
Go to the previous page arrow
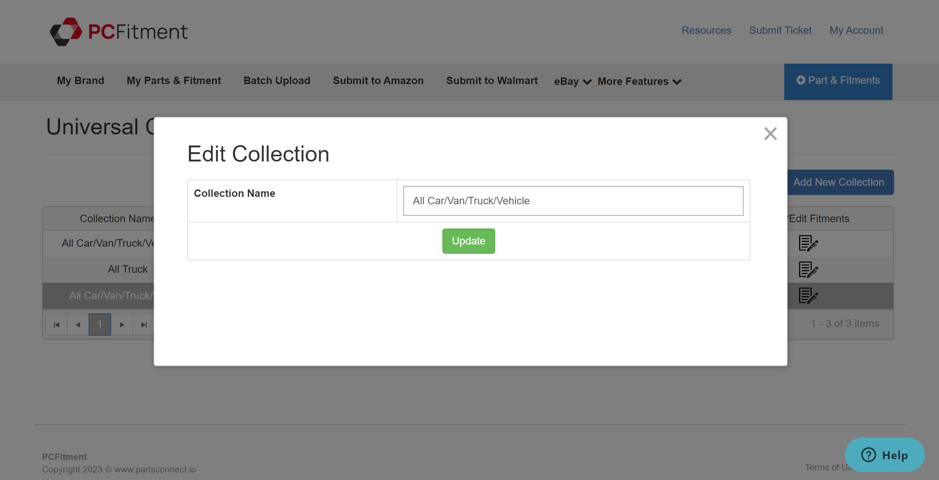point(78,324)
